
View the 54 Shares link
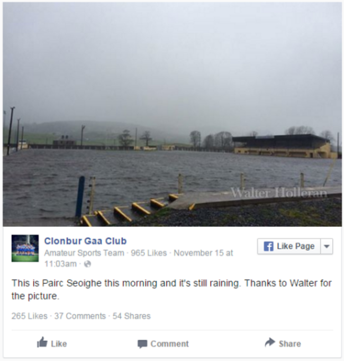tap(132, 316)
